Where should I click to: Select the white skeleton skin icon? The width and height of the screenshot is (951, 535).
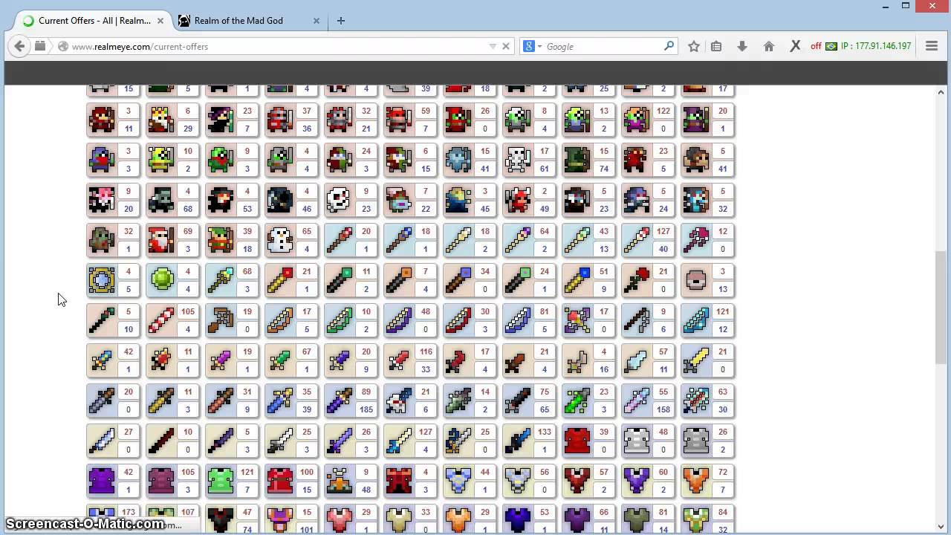(518, 160)
